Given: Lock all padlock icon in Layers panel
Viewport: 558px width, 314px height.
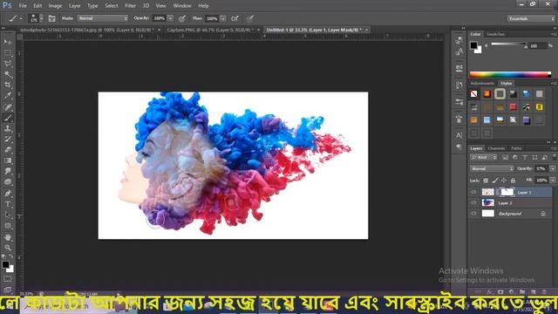Looking at the screenshot, I should click(513, 181).
